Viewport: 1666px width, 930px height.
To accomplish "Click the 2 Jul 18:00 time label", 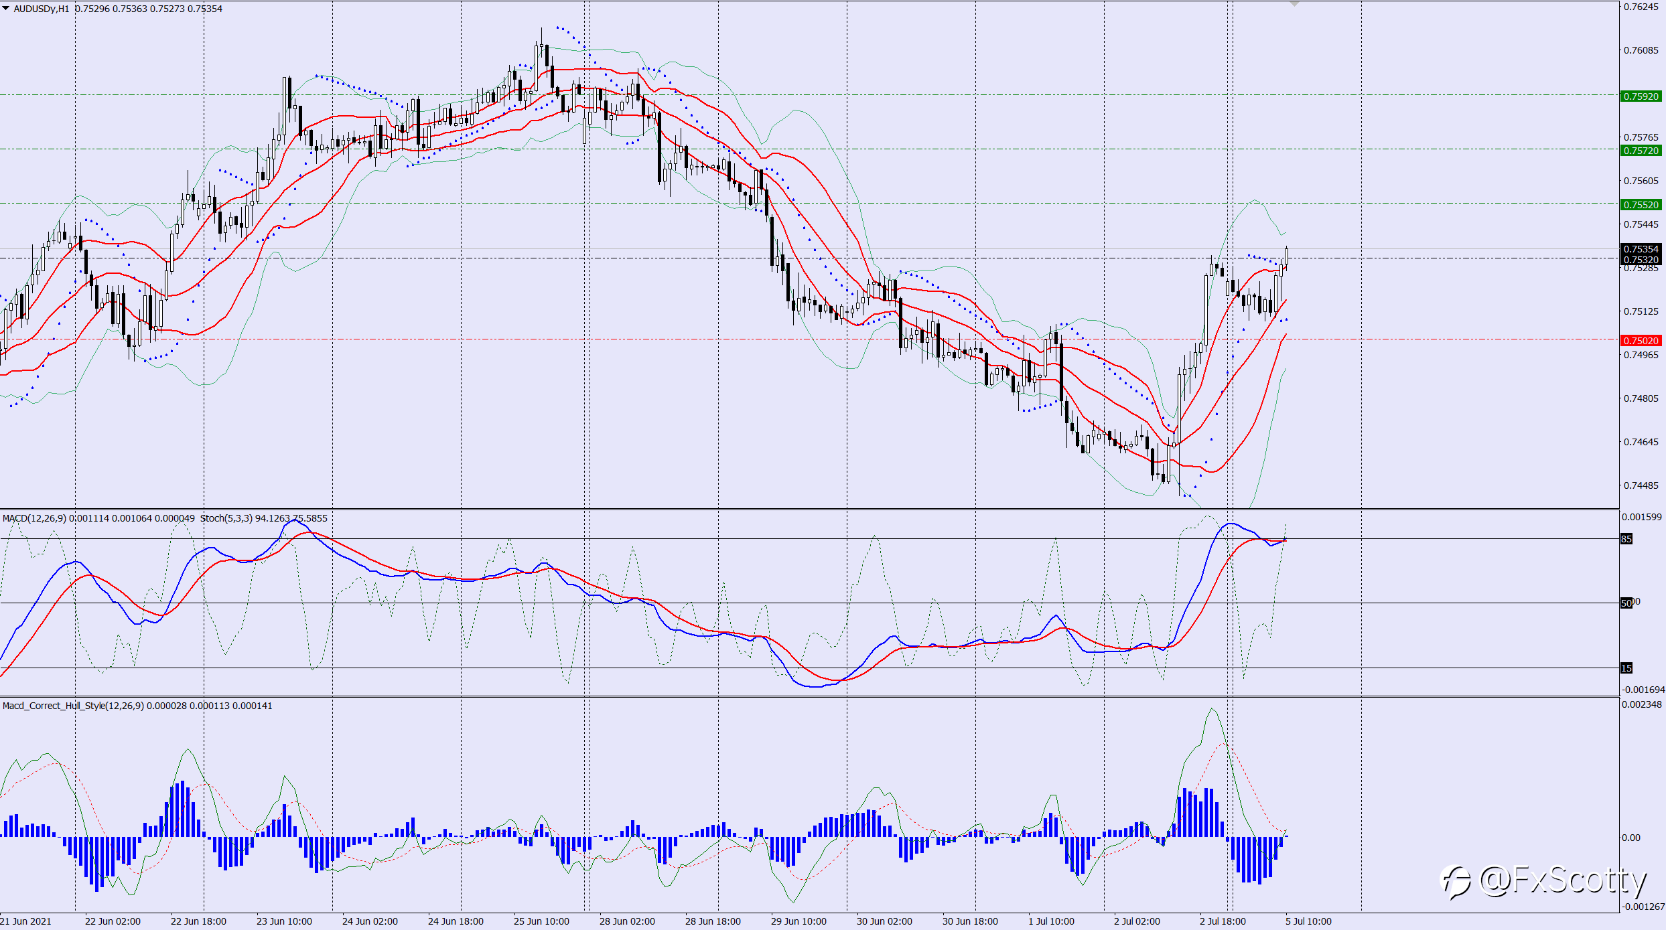I will [x=1223, y=921].
